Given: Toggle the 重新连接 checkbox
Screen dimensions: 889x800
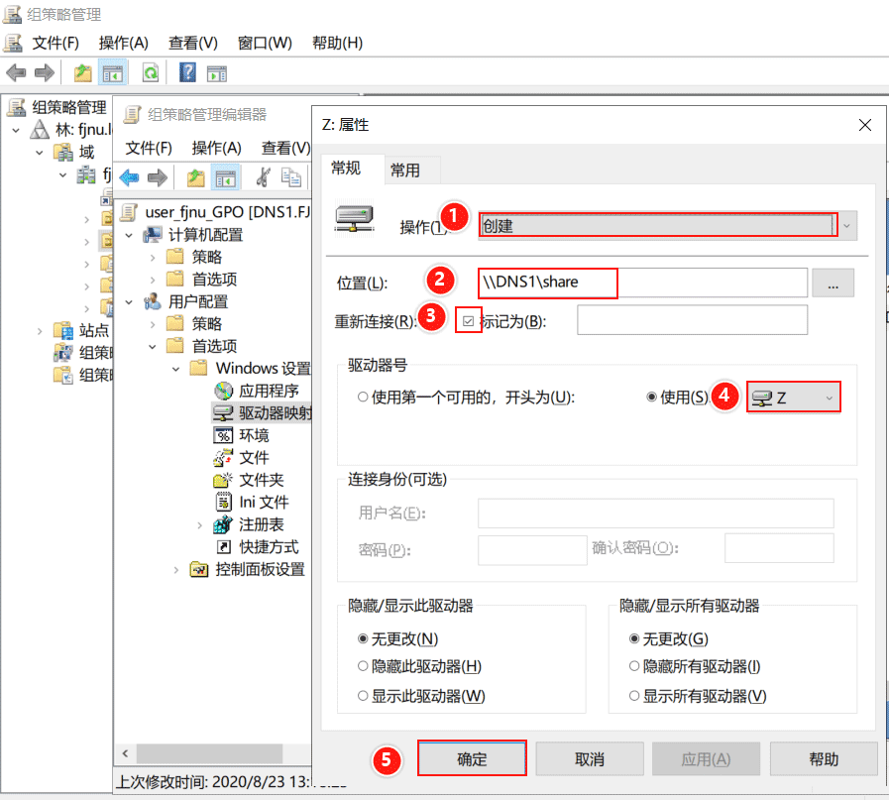Looking at the screenshot, I should pos(468,321).
